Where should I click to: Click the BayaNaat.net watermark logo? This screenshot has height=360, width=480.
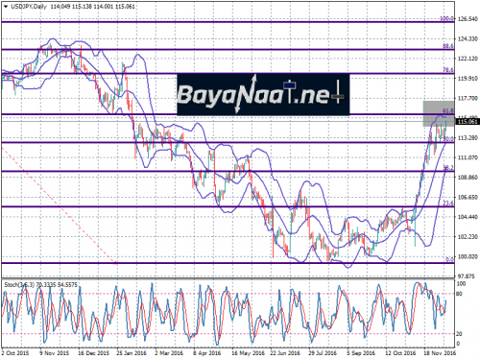(263, 94)
